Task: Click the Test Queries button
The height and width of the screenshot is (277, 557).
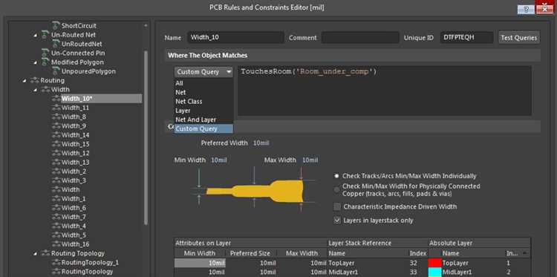Action: 519,38
